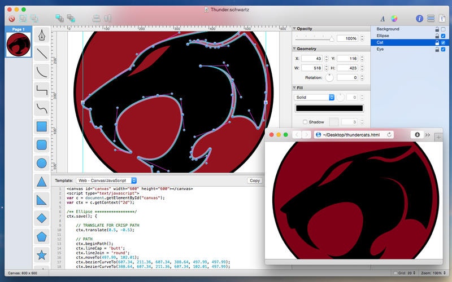The image size is (452, 282).
Task: Hide the Eye layer via its checkbox
Action: tap(444, 50)
